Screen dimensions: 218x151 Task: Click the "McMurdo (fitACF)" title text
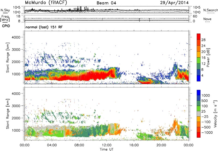(x=46, y=3)
